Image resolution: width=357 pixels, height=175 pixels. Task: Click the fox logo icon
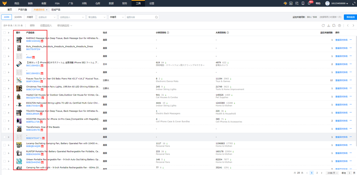5,3
